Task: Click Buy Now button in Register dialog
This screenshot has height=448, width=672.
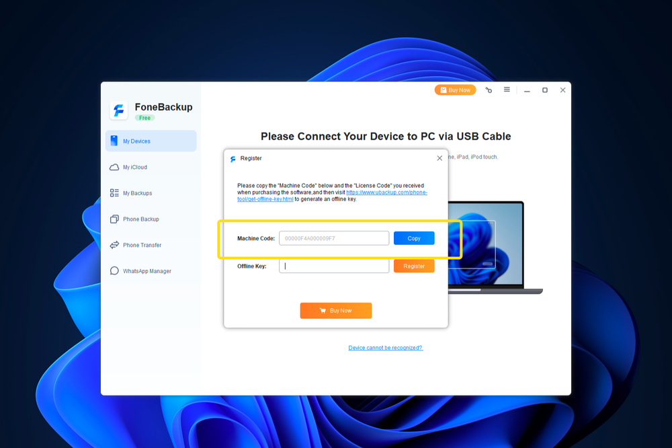Action: 336,311
